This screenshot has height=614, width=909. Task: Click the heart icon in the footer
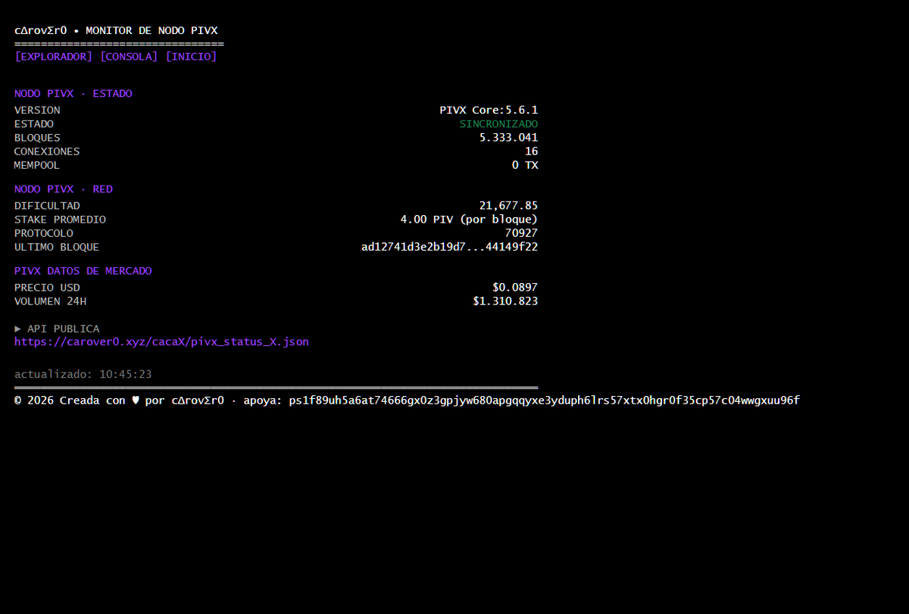point(136,401)
